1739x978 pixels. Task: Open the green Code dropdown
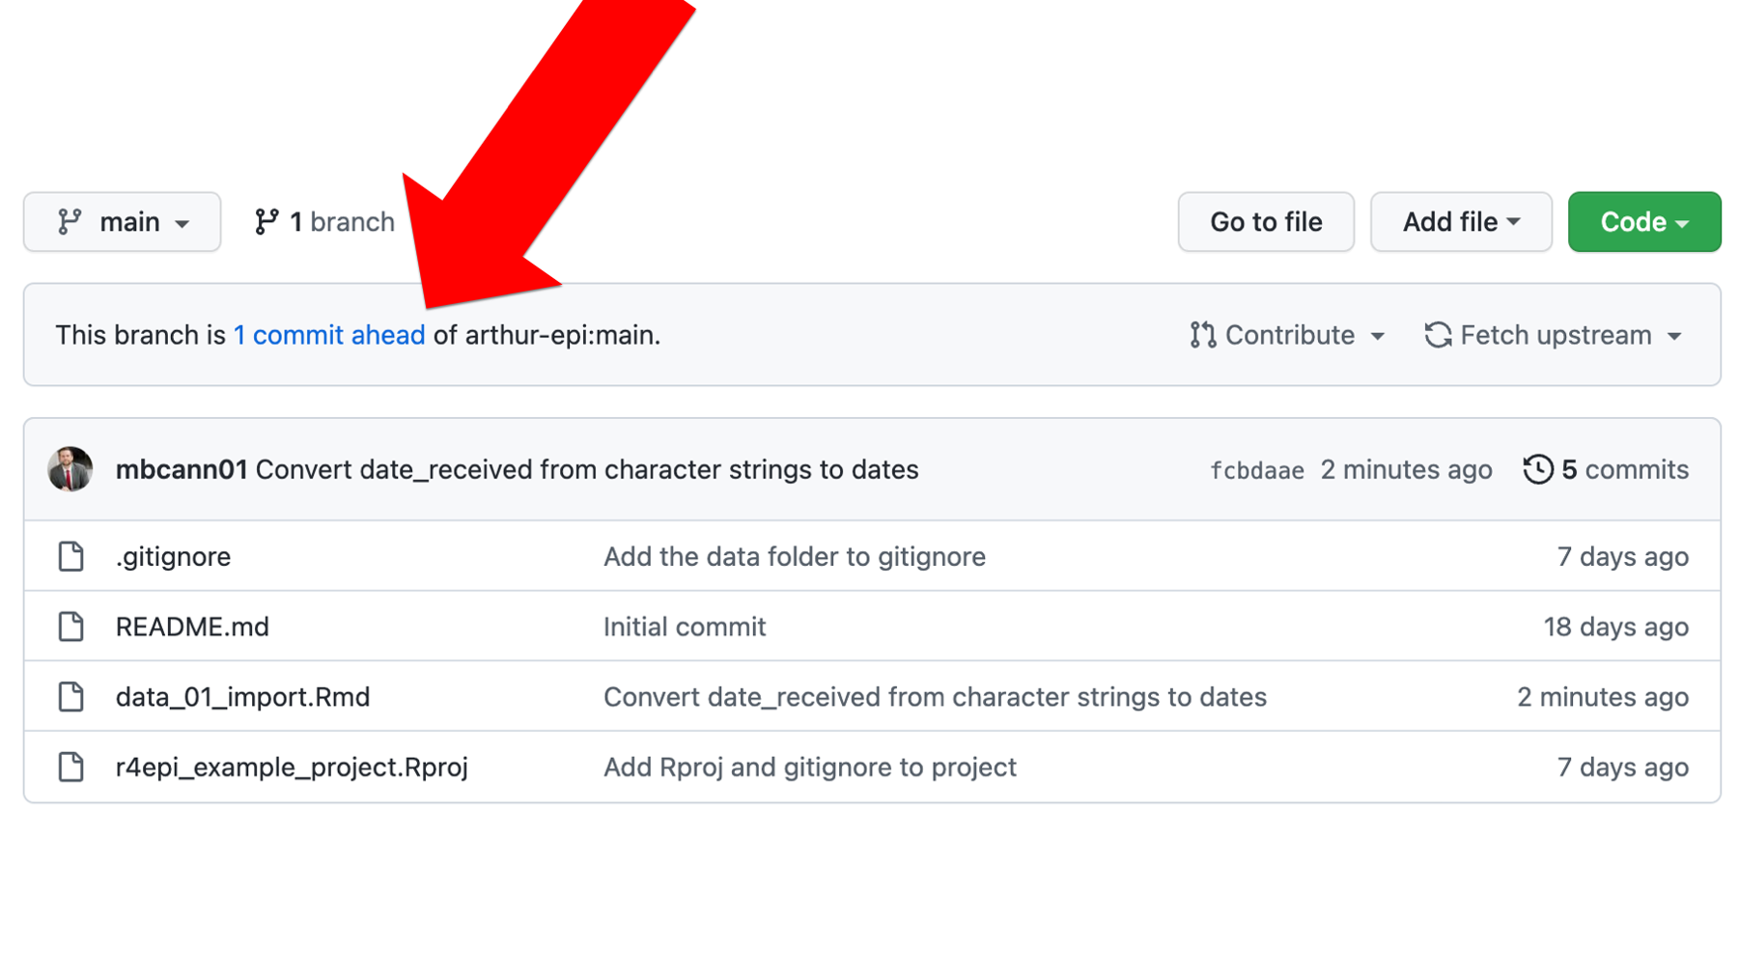[x=1644, y=222]
